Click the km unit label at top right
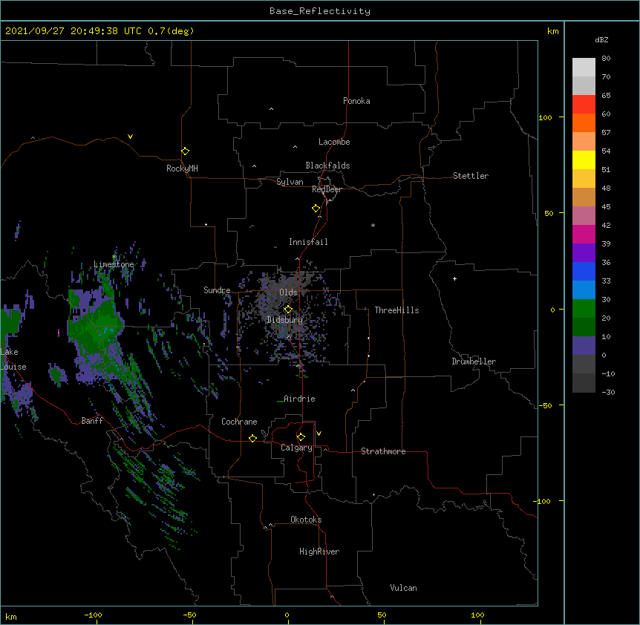Image resolution: width=640 pixels, height=625 pixels. point(552,31)
